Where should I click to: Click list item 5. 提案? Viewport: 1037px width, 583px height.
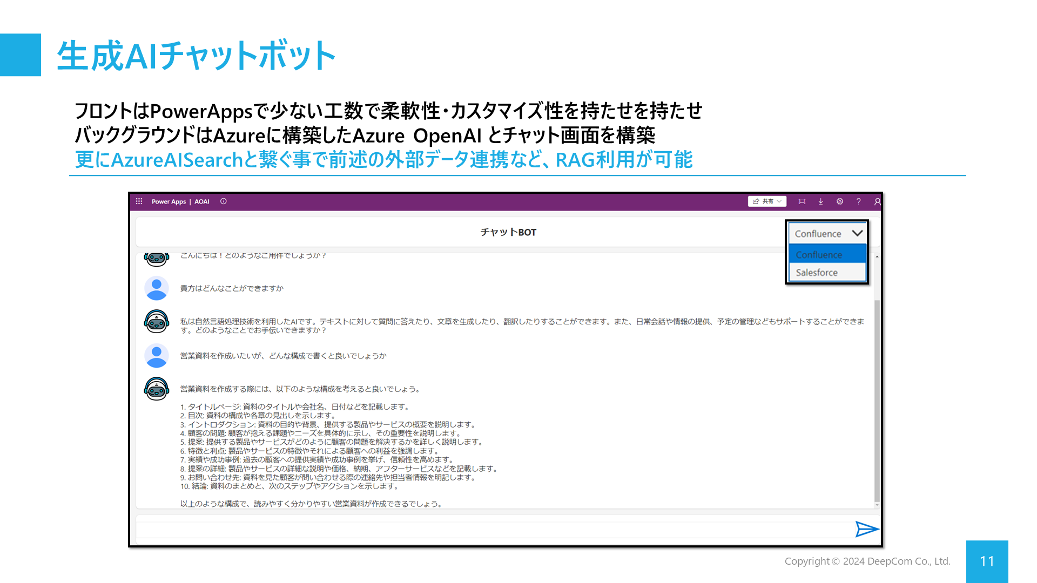click(332, 442)
